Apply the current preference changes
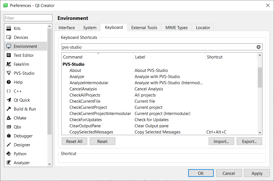The height and width of the screenshot is (181, 274). [x=257, y=173]
